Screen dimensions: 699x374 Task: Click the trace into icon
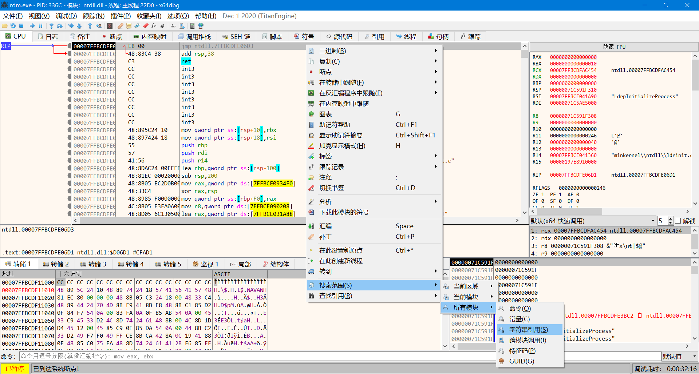71,26
